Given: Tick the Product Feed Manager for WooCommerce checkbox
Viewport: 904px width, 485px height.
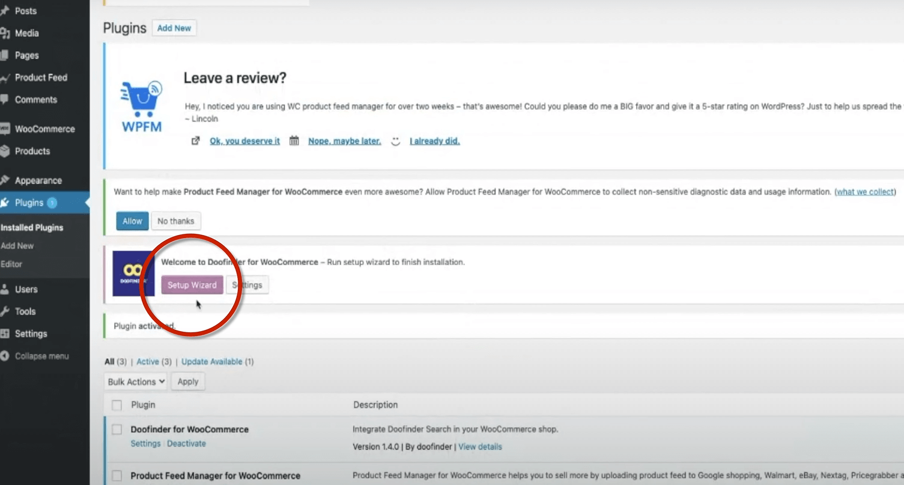Looking at the screenshot, I should 117,476.
